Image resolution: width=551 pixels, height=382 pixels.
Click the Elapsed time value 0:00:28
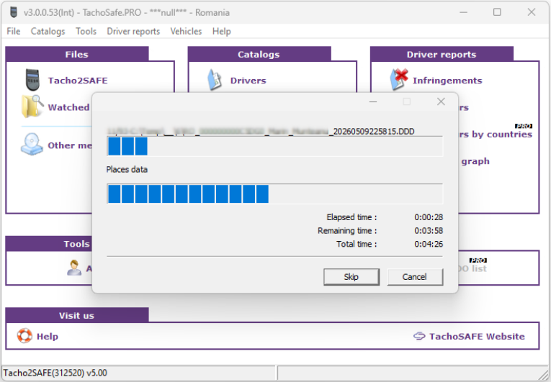(x=429, y=217)
